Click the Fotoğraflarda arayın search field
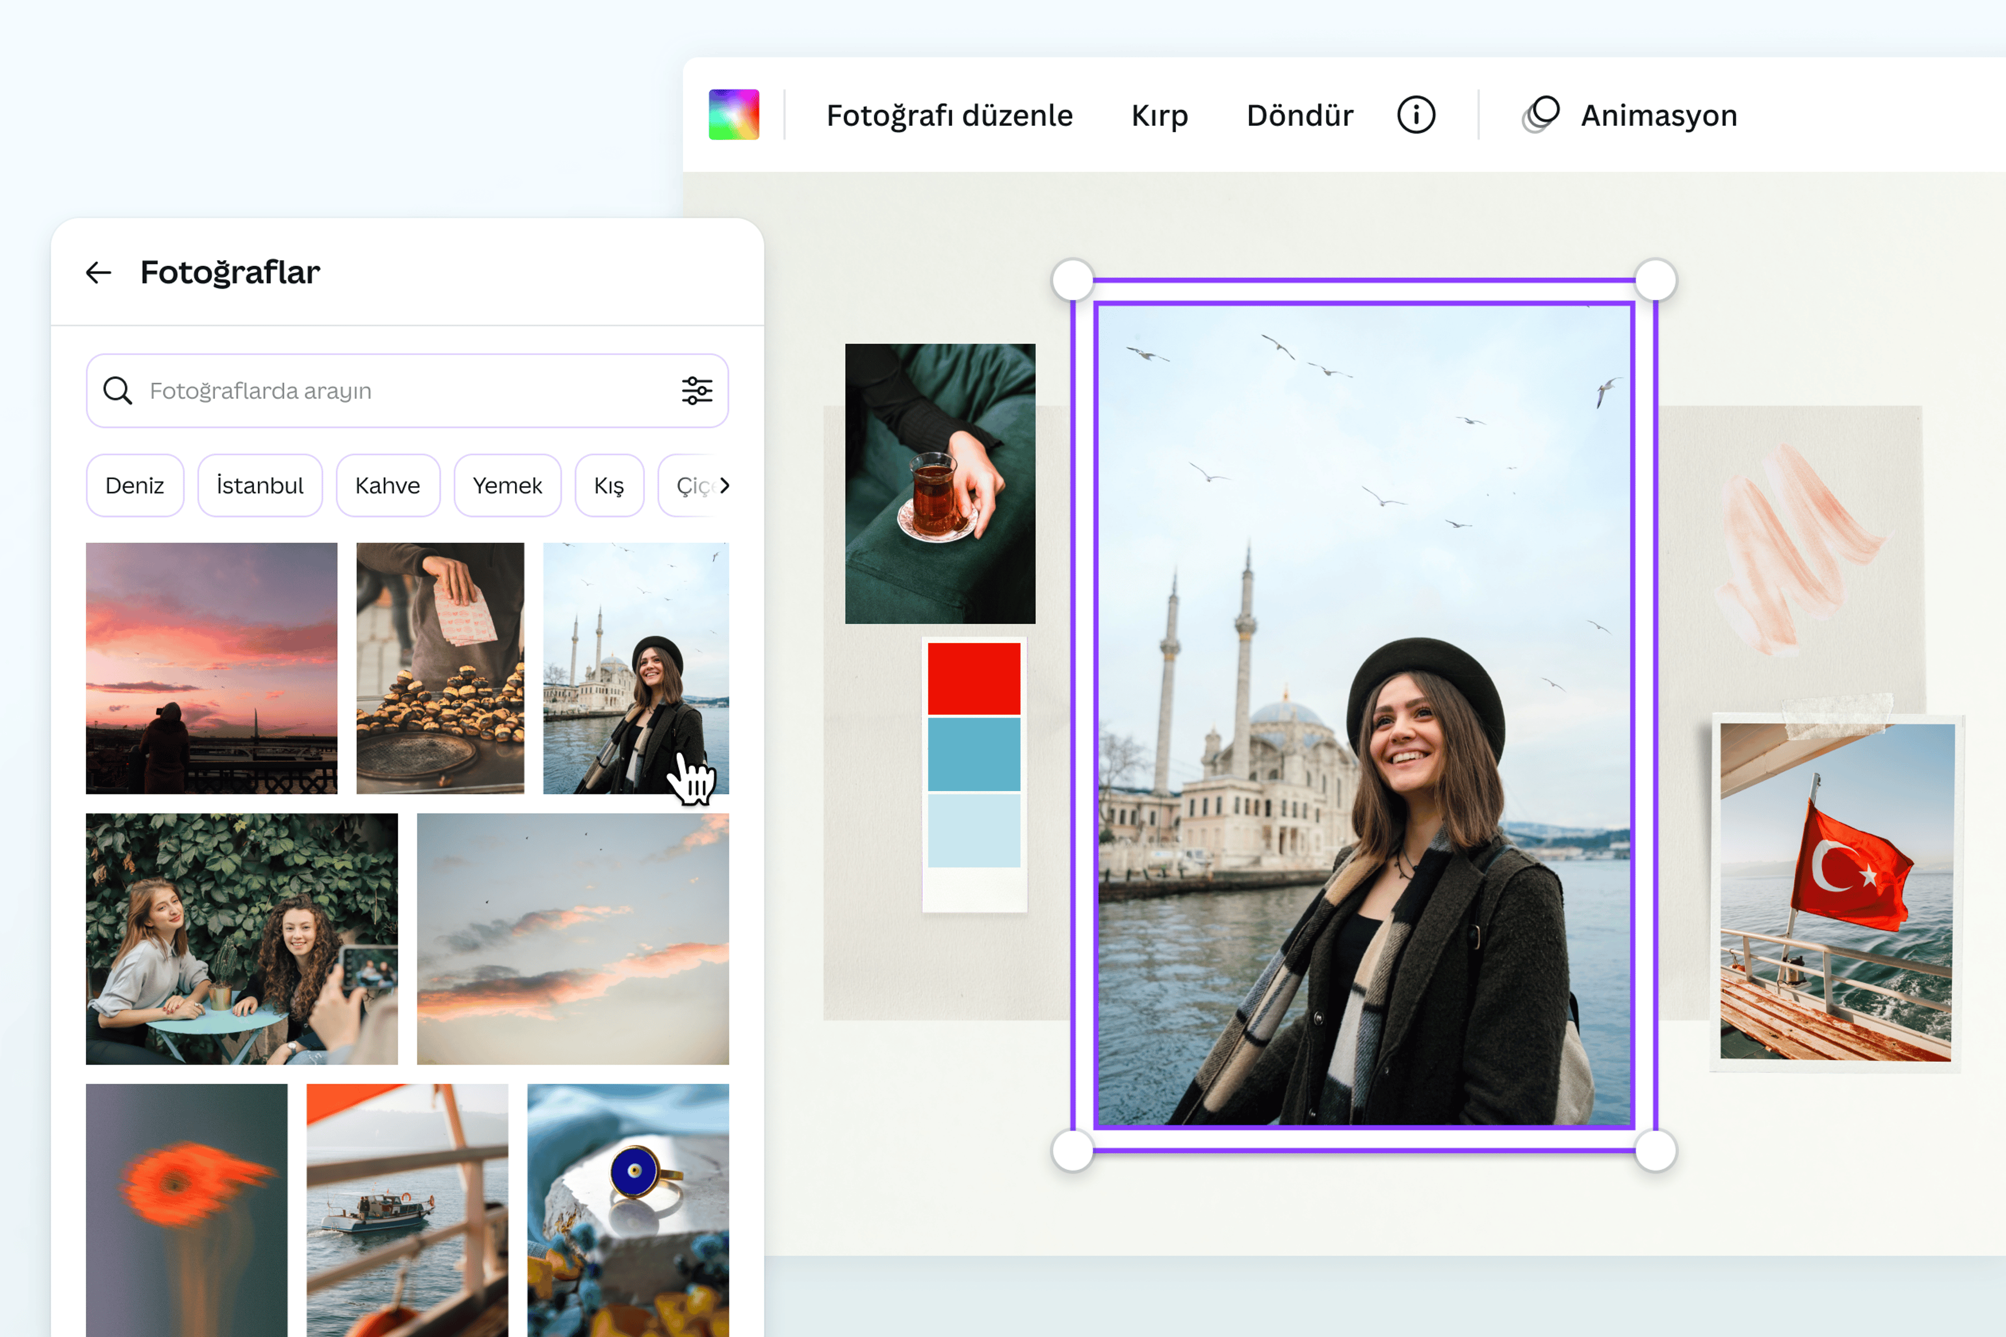Viewport: 2006px width, 1337px height. coord(407,391)
